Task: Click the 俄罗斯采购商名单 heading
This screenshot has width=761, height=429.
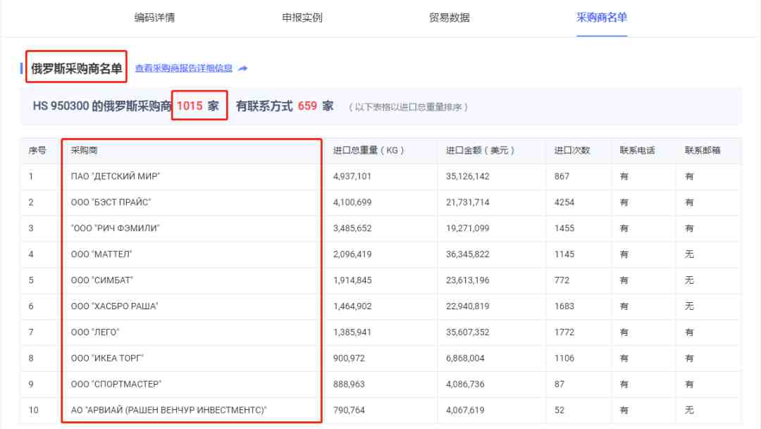Action: (x=77, y=68)
